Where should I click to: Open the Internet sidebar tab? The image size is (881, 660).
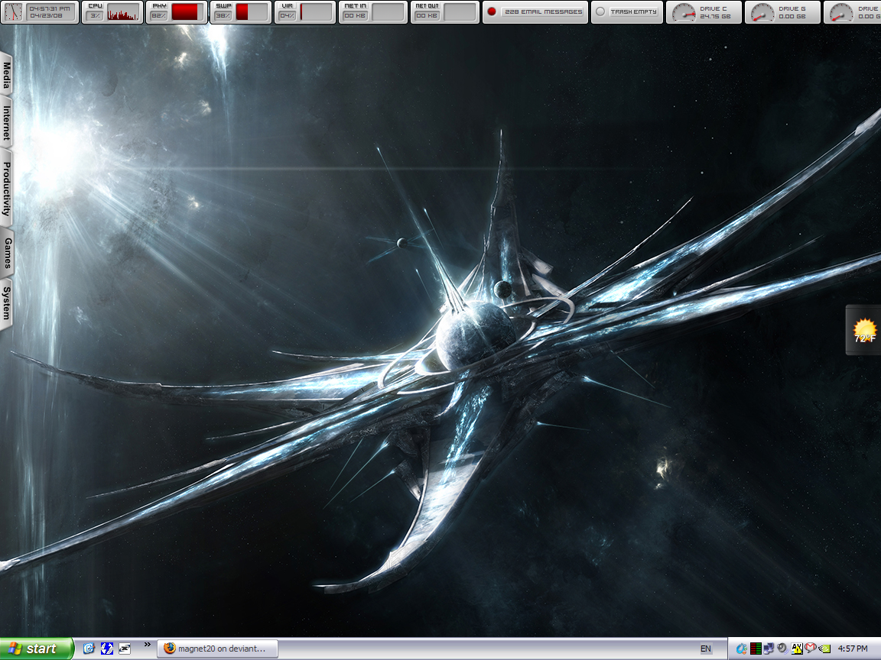click(6, 124)
